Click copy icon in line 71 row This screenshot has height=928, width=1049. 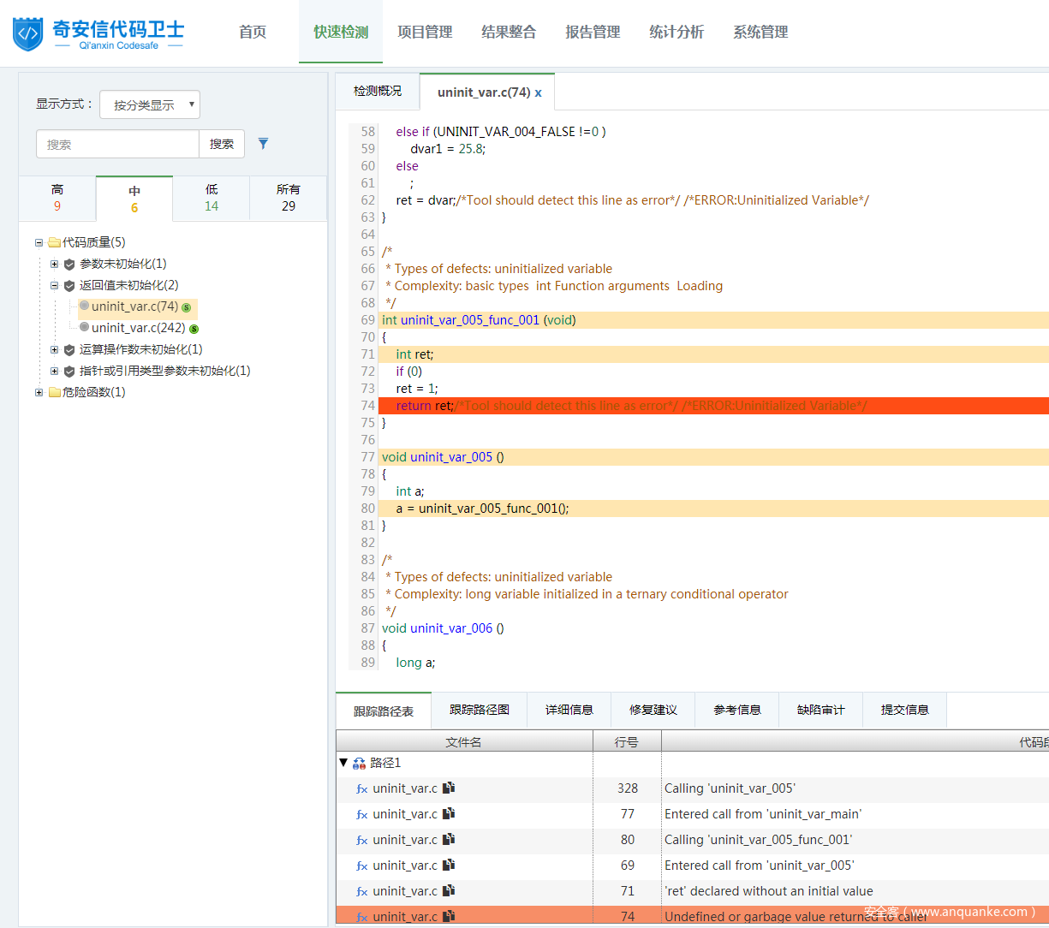tap(449, 890)
